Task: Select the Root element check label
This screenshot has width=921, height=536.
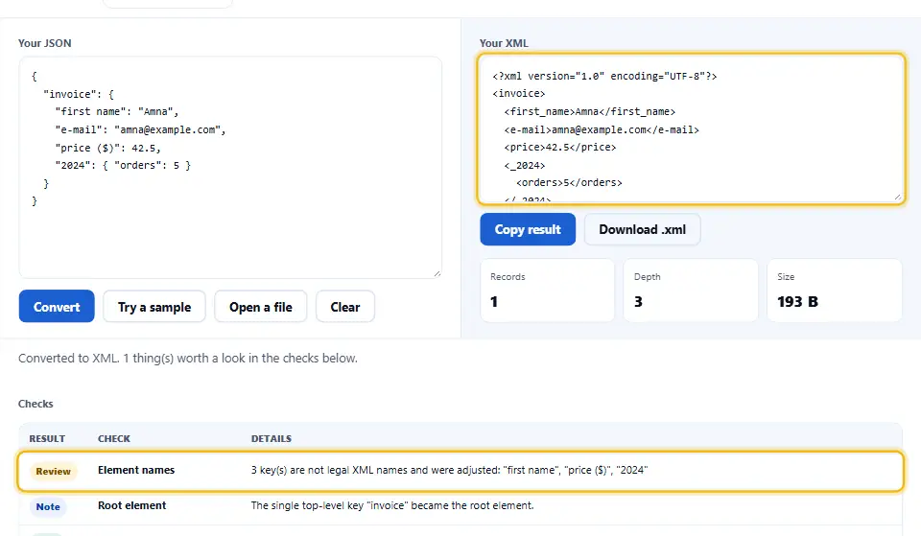Action: click(132, 505)
